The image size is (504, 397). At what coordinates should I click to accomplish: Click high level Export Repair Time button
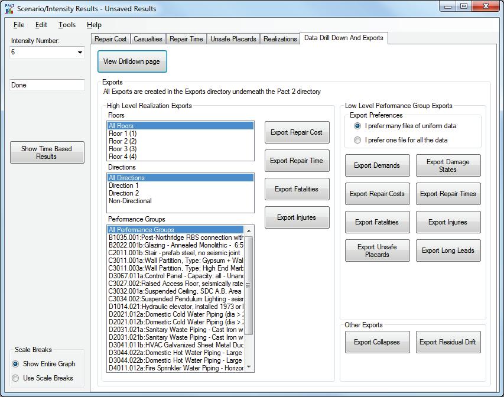pyautogui.click(x=297, y=161)
